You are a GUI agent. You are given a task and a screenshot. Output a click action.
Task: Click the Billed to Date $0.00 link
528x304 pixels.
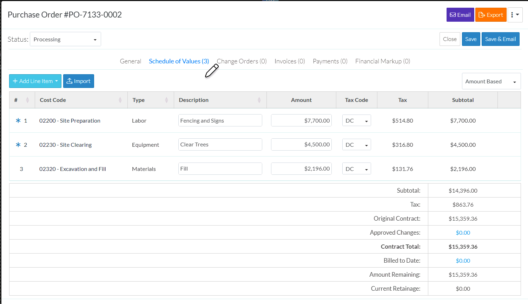[x=463, y=261]
